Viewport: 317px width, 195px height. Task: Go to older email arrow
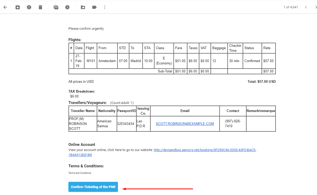pos(316,7)
